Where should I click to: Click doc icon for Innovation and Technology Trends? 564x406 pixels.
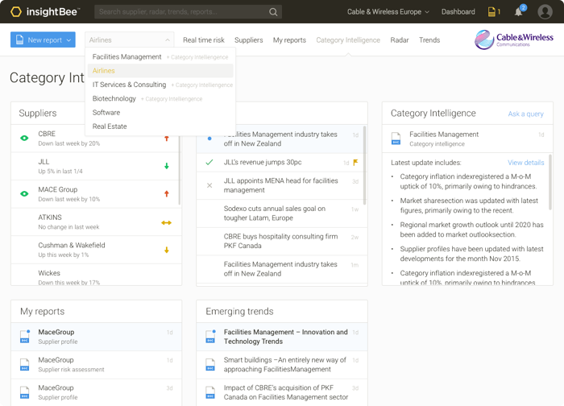click(210, 336)
